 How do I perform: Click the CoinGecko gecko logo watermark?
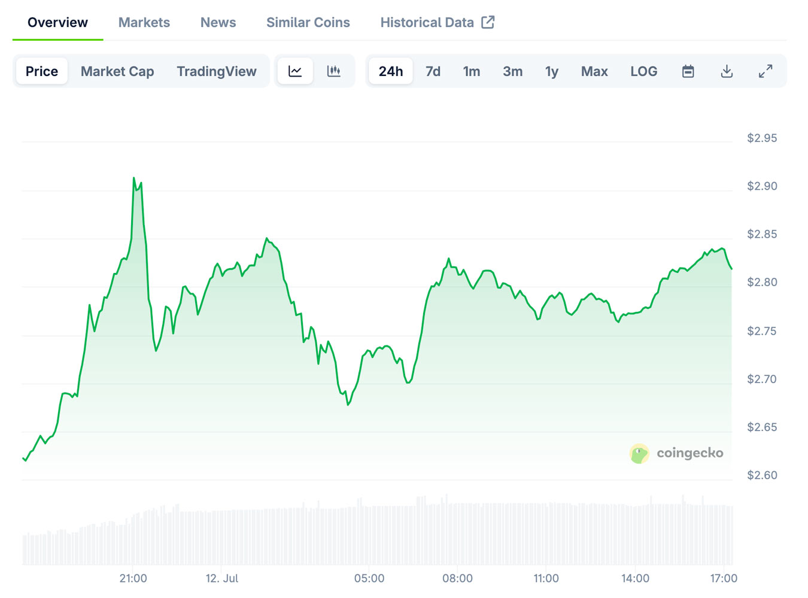pyautogui.click(x=640, y=453)
